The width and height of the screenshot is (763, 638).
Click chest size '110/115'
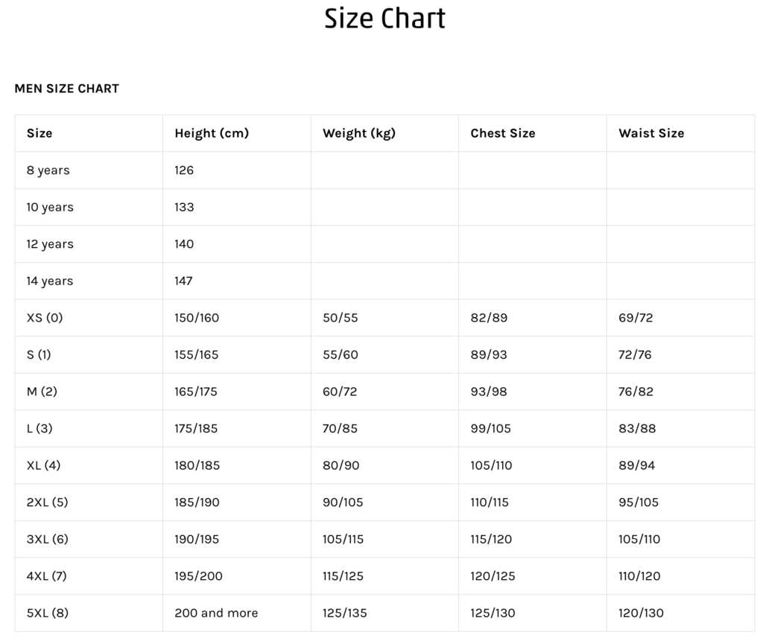tap(490, 503)
